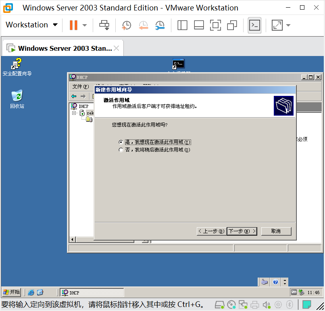Click the 取消 cancel button
The width and height of the screenshot is (325, 311).
click(276, 231)
